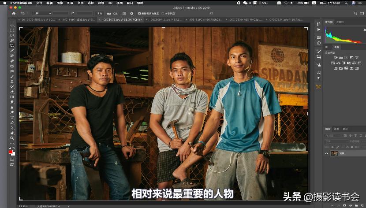The image size is (366, 208).
Task: Swap crop width and height arrows
Action: (x=73, y=13)
